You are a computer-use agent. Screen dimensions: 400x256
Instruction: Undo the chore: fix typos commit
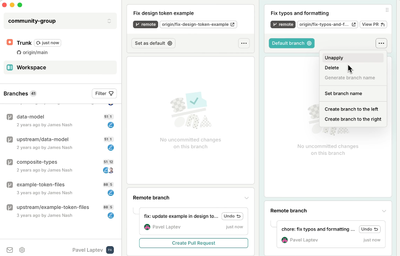click(369, 229)
